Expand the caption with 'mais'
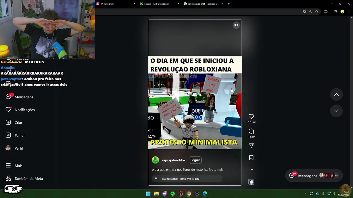The image size is (353, 198). tap(220, 170)
